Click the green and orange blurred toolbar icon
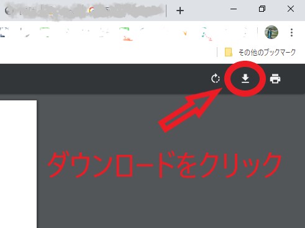 [126, 34]
